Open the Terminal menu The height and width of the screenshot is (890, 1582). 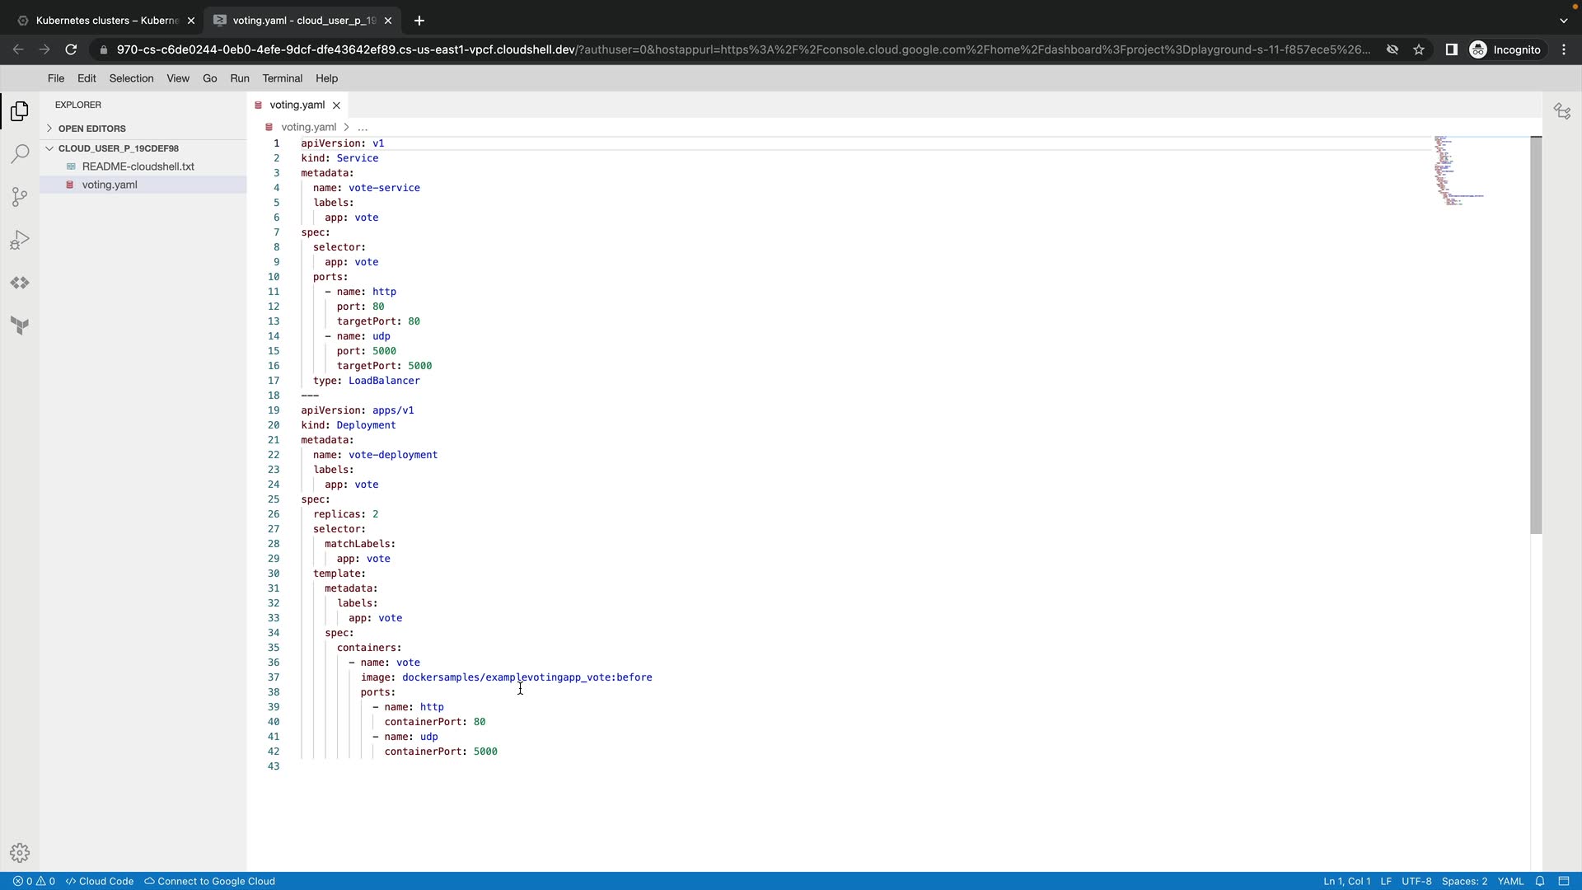[282, 78]
